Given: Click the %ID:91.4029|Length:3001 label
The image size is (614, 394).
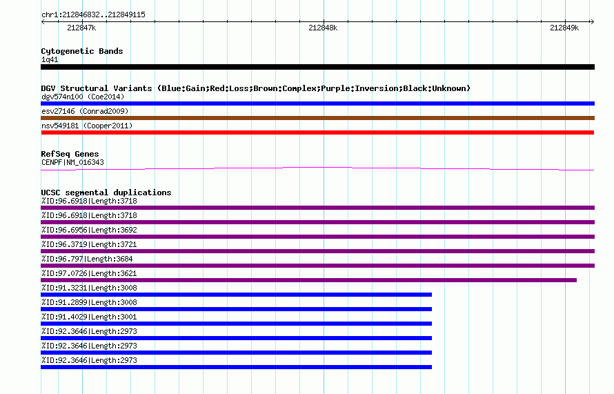Looking at the screenshot, I should click(x=89, y=317).
